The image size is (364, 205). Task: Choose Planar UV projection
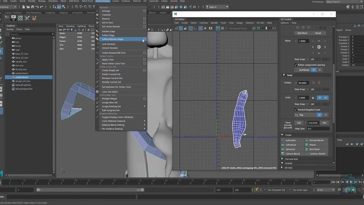click(317, 145)
